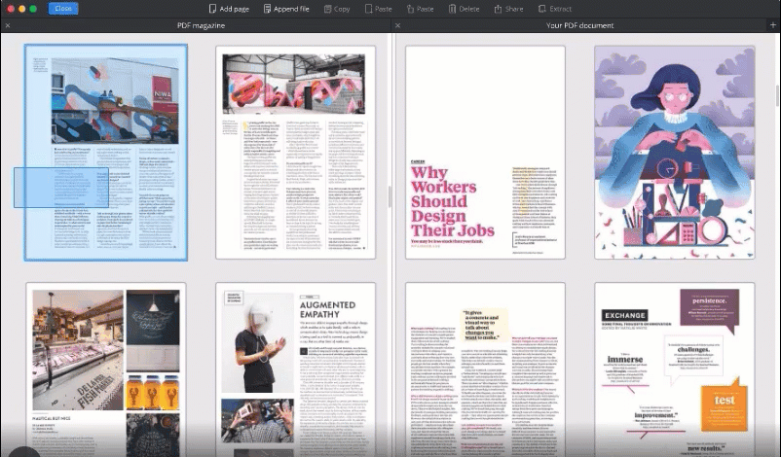The image size is (781, 457).
Task: Close the Your PDF document tab
Action: (397, 25)
